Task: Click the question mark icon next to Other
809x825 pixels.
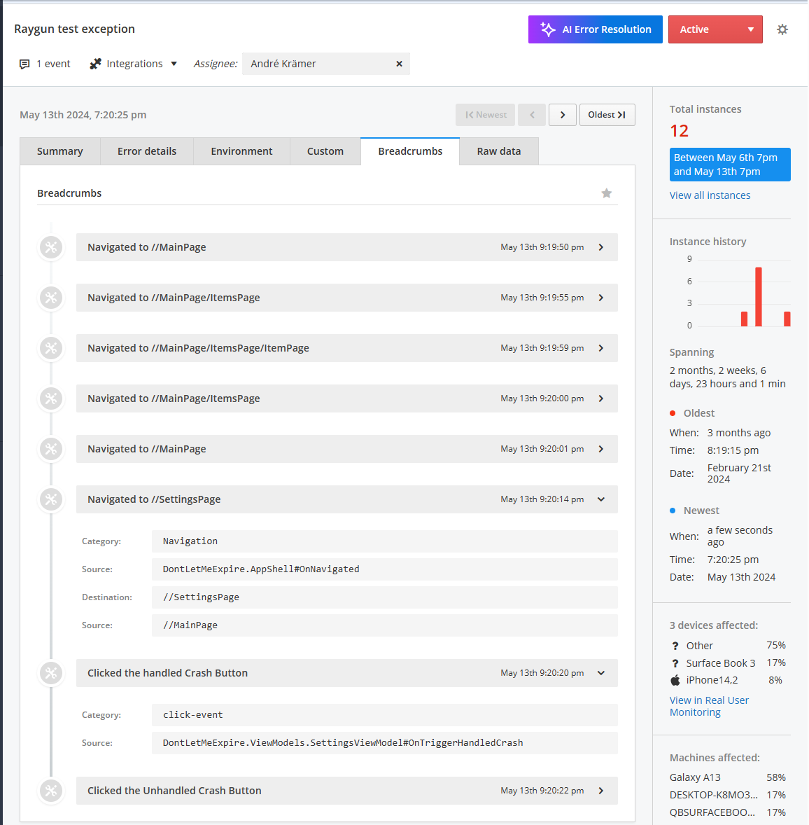Action: pos(675,645)
